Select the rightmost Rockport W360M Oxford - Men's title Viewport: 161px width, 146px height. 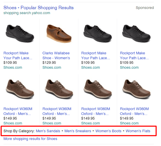tap(134, 111)
